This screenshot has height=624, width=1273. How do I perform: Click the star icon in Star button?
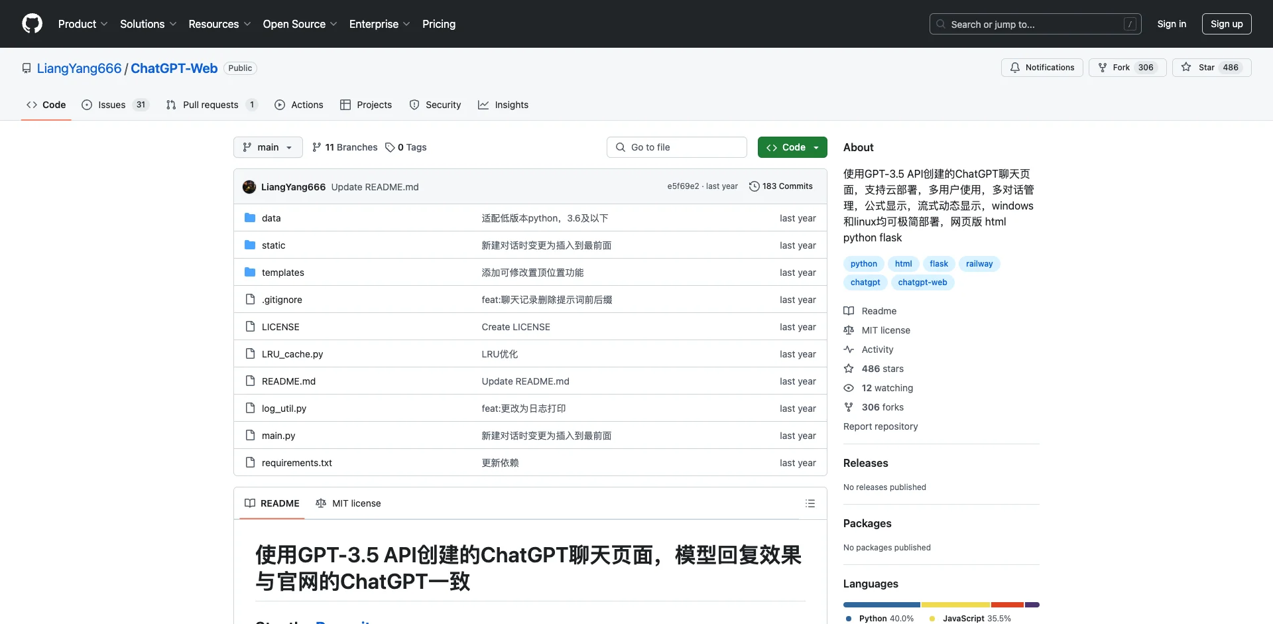[x=1186, y=68]
